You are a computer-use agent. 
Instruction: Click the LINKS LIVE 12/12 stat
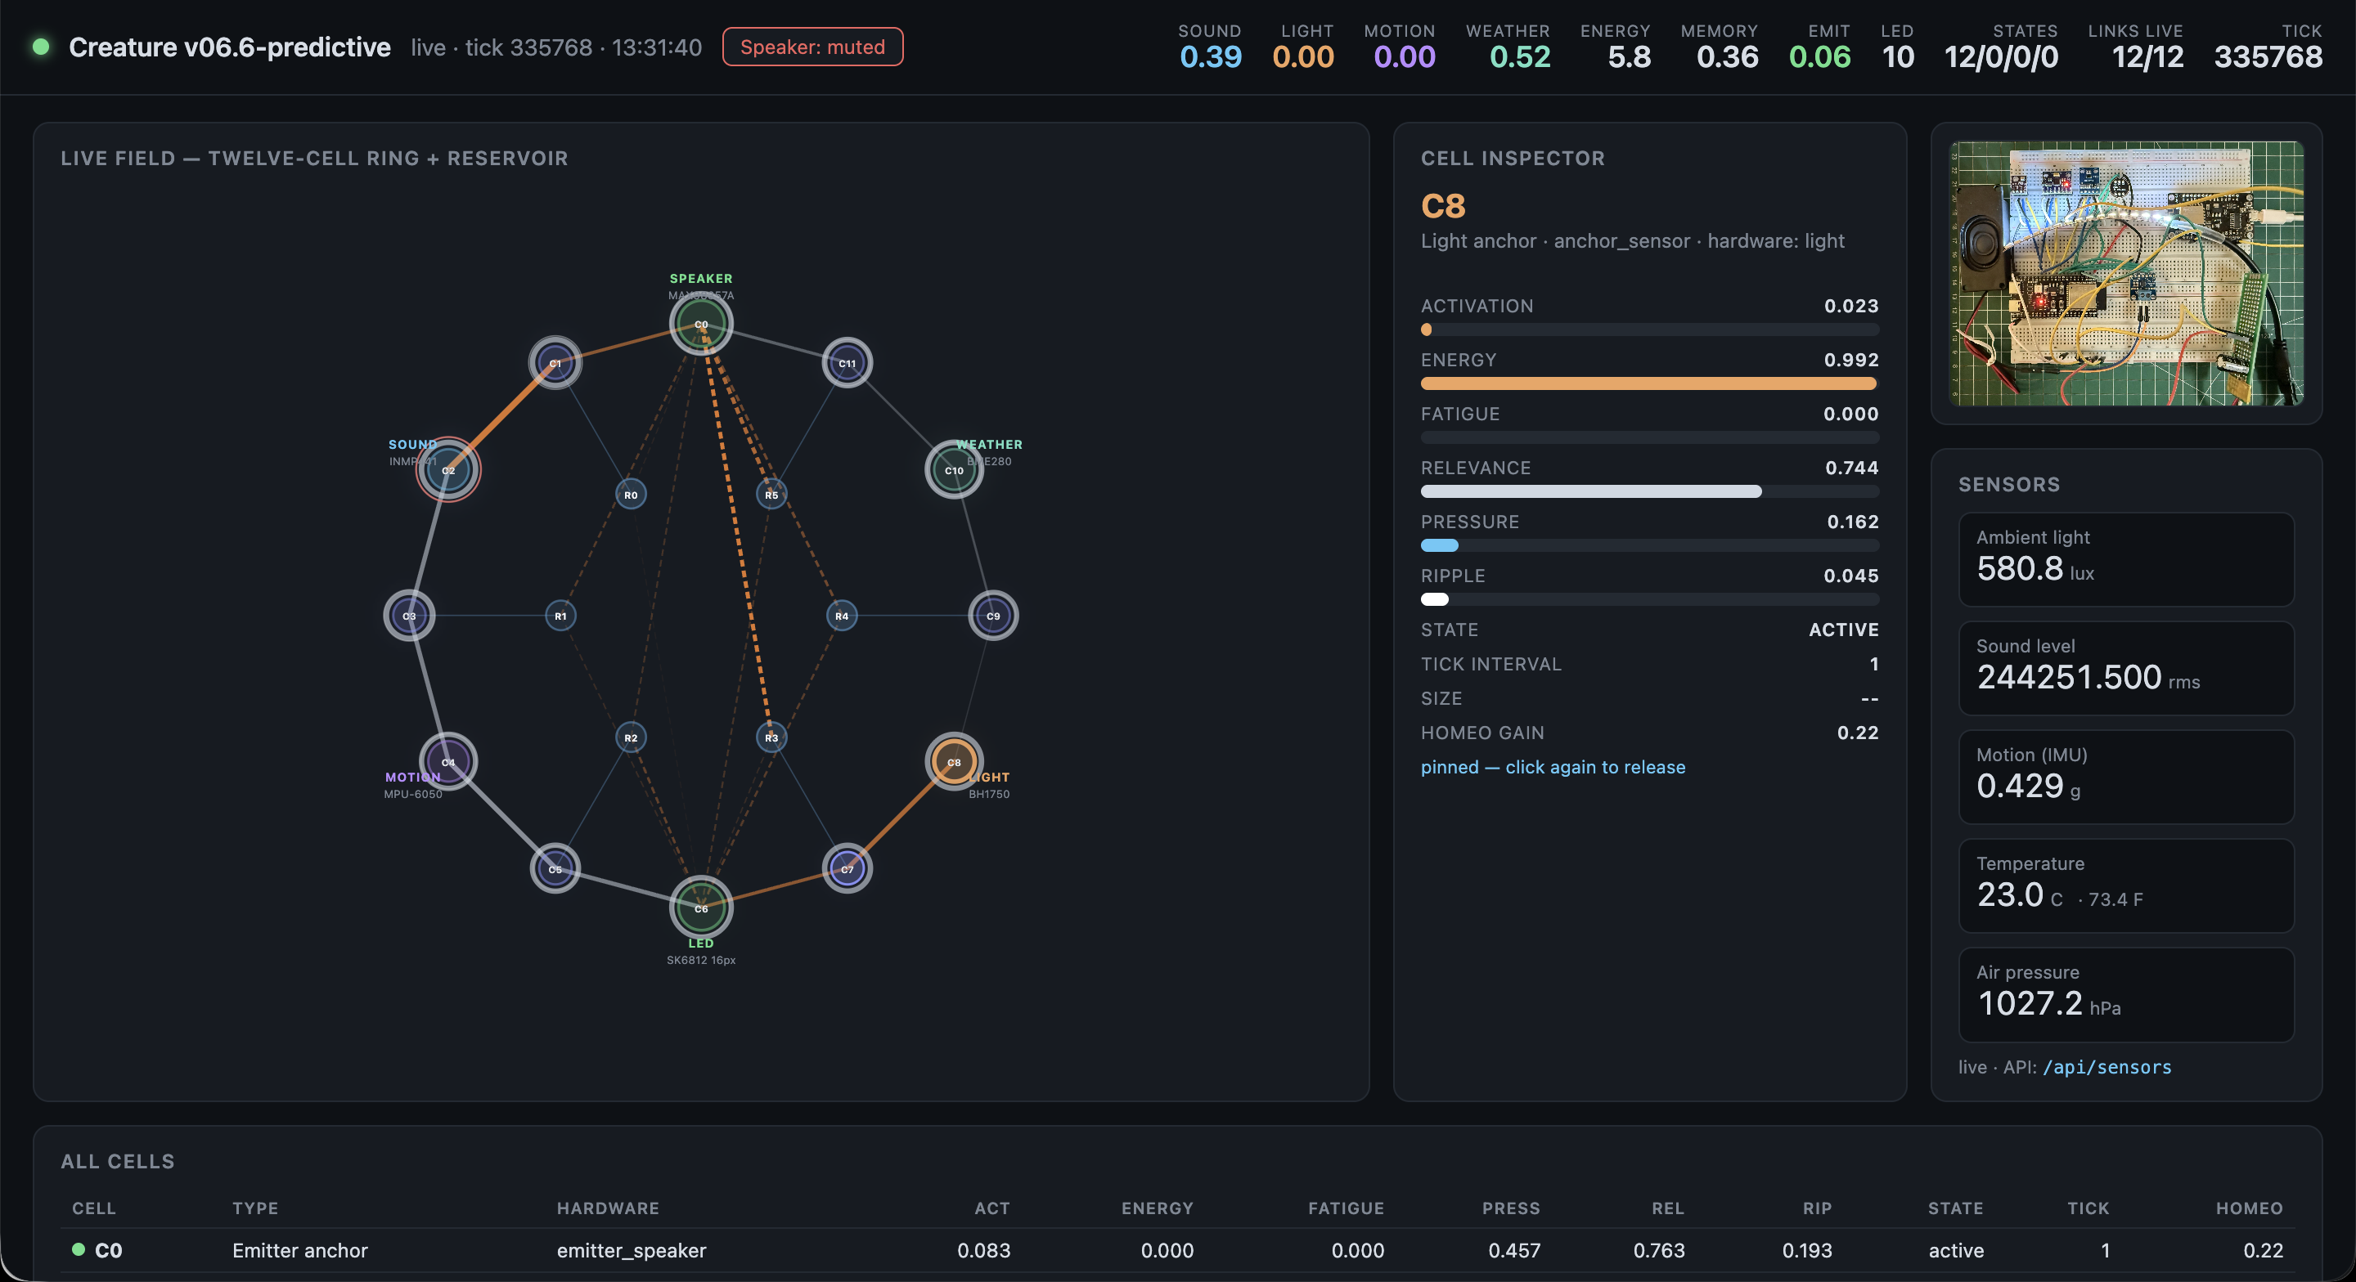pyautogui.click(x=2136, y=47)
